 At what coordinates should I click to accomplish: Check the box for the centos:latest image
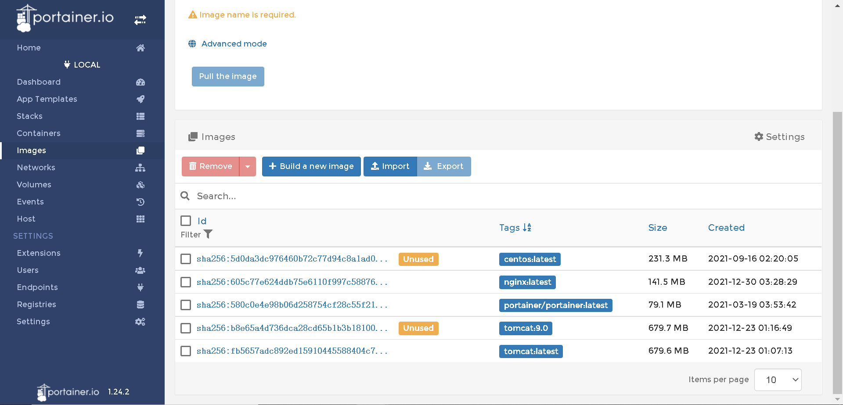pyautogui.click(x=186, y=259)
